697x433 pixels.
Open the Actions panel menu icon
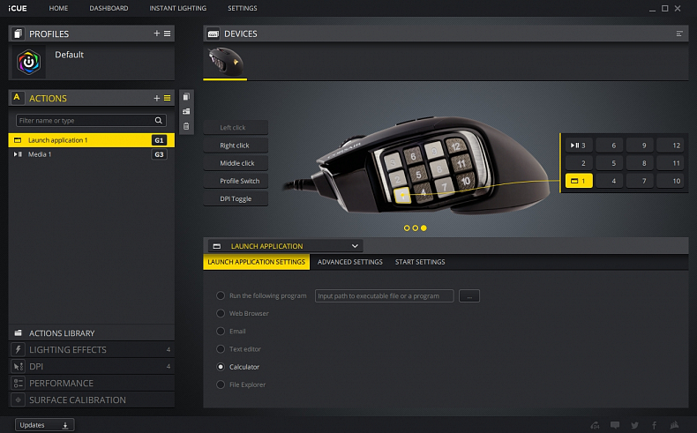167,98
